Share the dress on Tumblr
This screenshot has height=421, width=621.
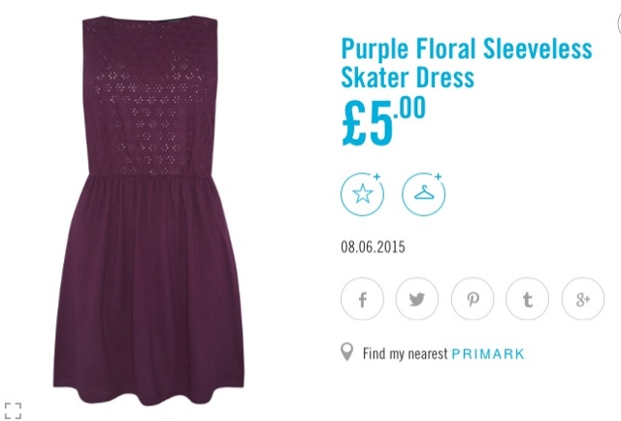click(x=527, y=299)
